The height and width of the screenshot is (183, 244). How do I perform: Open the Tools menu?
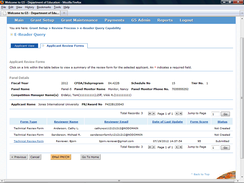pyautogui.click(x=57, y=7)
